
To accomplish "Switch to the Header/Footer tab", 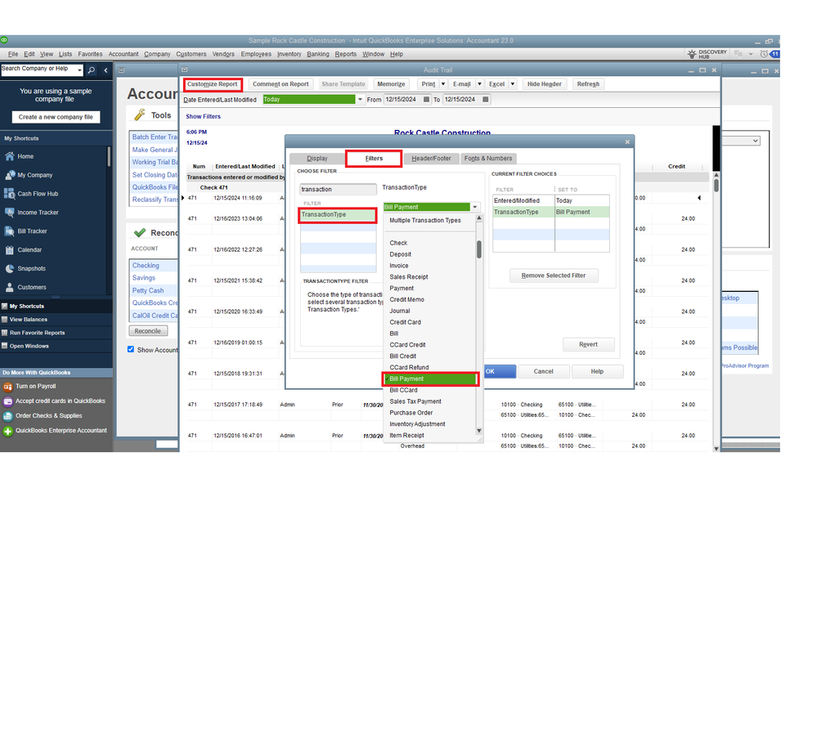I will click(x=431, y=159).
